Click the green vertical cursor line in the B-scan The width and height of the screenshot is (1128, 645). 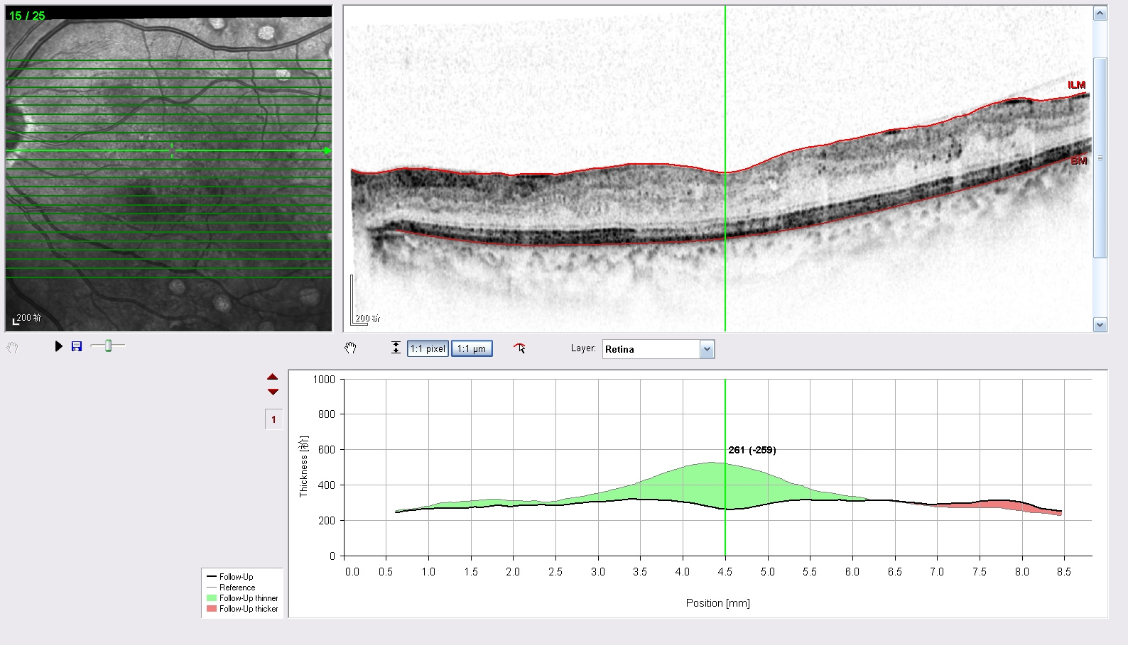pos(725,168)
